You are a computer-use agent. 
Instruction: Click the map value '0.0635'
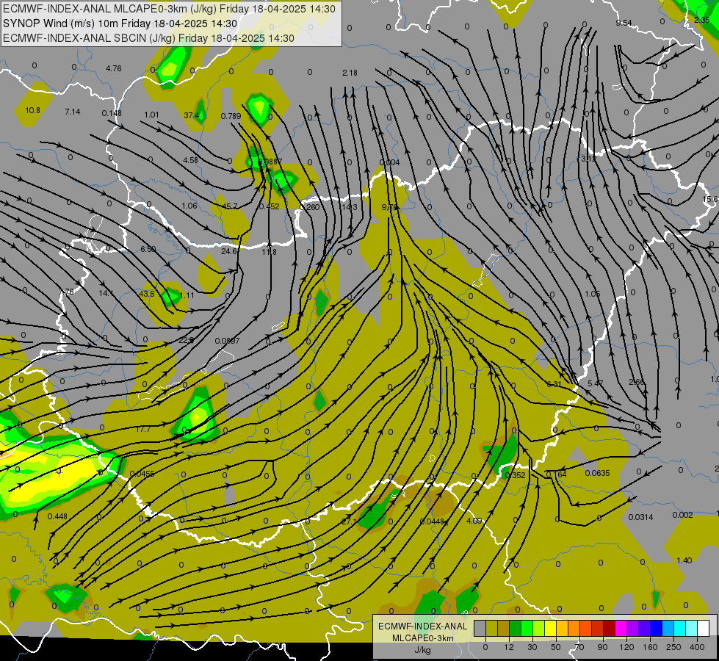(x=598, y=473)
